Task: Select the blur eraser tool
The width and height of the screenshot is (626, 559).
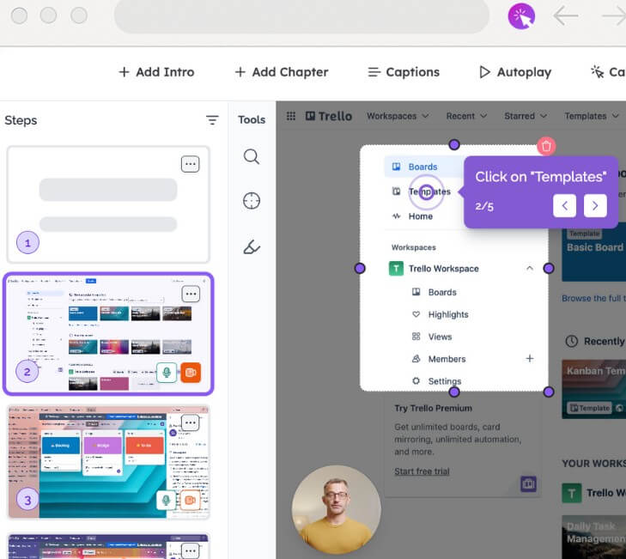Action: (x=252, y=246)
